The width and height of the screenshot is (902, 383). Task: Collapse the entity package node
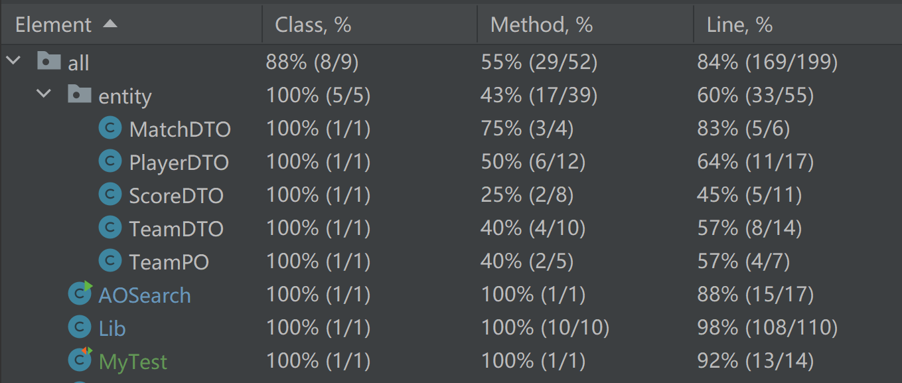click(44, 95)
